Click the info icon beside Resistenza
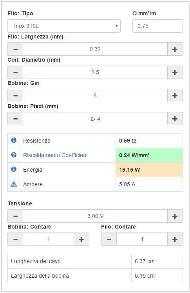This screenshot has width=190, height=293. click(14, 140)
